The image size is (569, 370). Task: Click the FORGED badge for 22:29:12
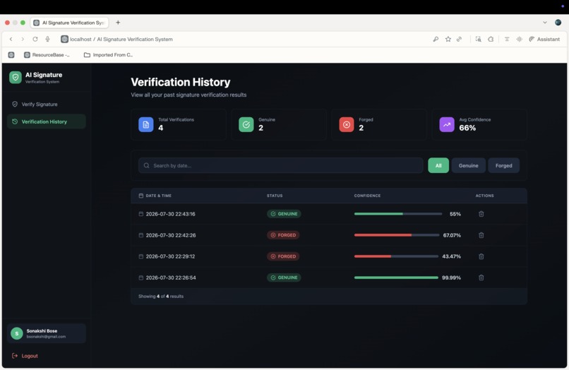pos(283,256)
